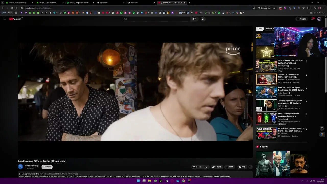This screenshot has width=327, height=184.
Task: Go back with the browser back arrow
Action: [3, 8]
